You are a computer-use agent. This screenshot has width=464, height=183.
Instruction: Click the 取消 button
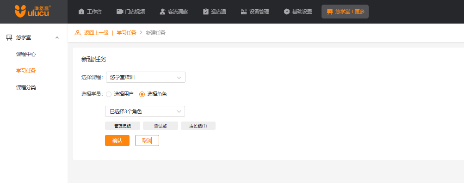(147, 140)
